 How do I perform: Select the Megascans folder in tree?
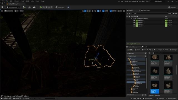137,69
